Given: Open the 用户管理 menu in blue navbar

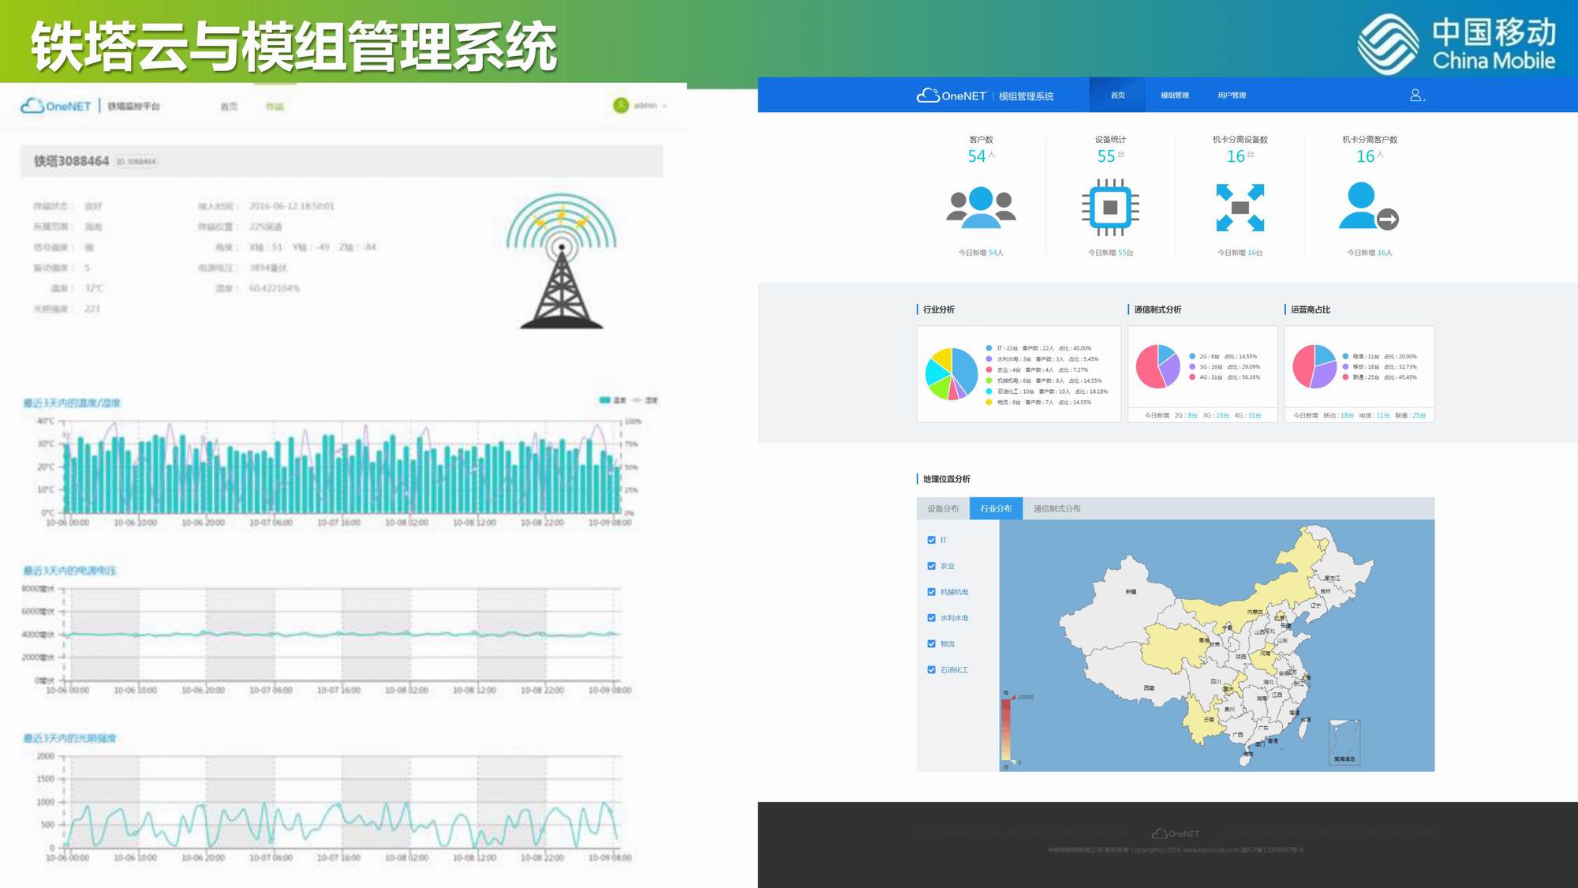Looking at the screenshot, I should pyautogui.click(x=1231, y=96).
